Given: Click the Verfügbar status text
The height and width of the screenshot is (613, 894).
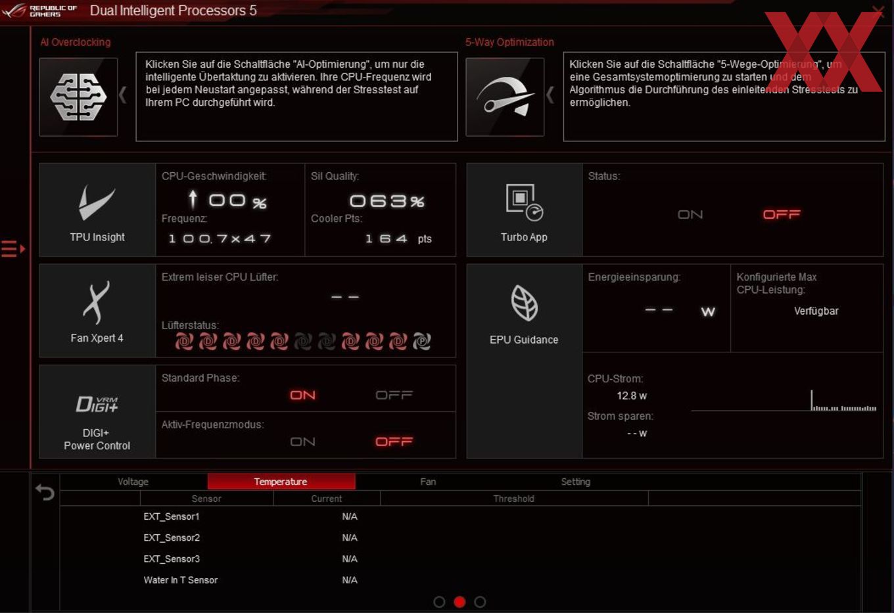Looking at the screenshot, I should [816, 311].
